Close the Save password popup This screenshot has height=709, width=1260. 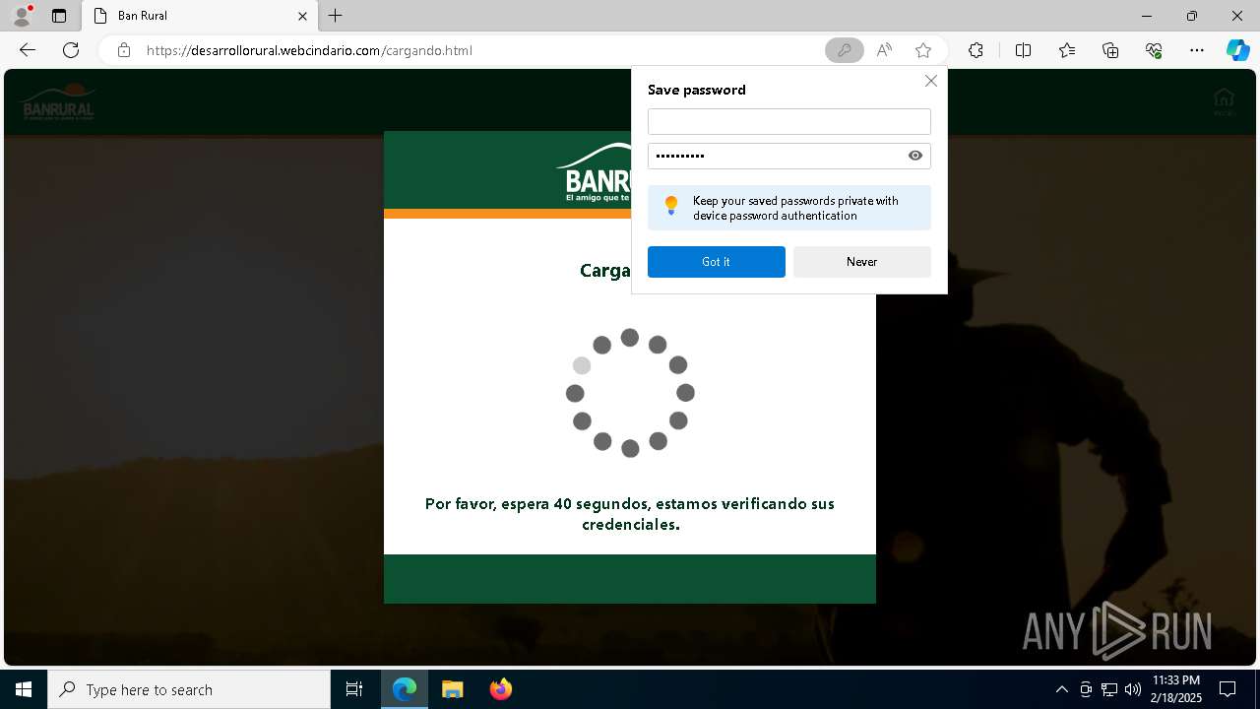coord(930,81)
